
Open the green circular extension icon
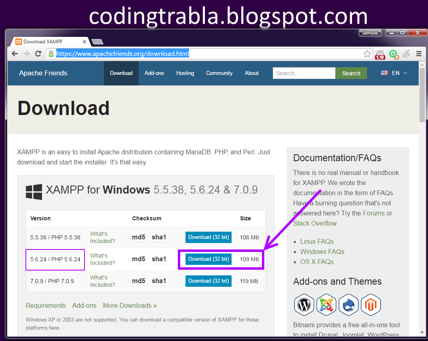click(x=394, y=54)
